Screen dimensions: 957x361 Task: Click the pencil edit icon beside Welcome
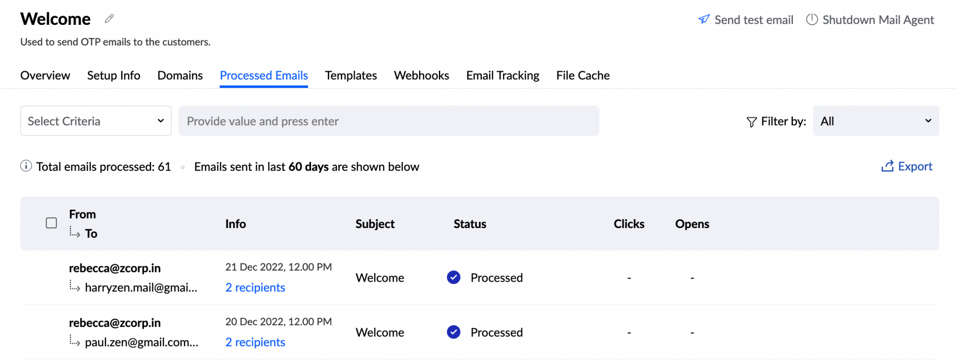[109, 19]
